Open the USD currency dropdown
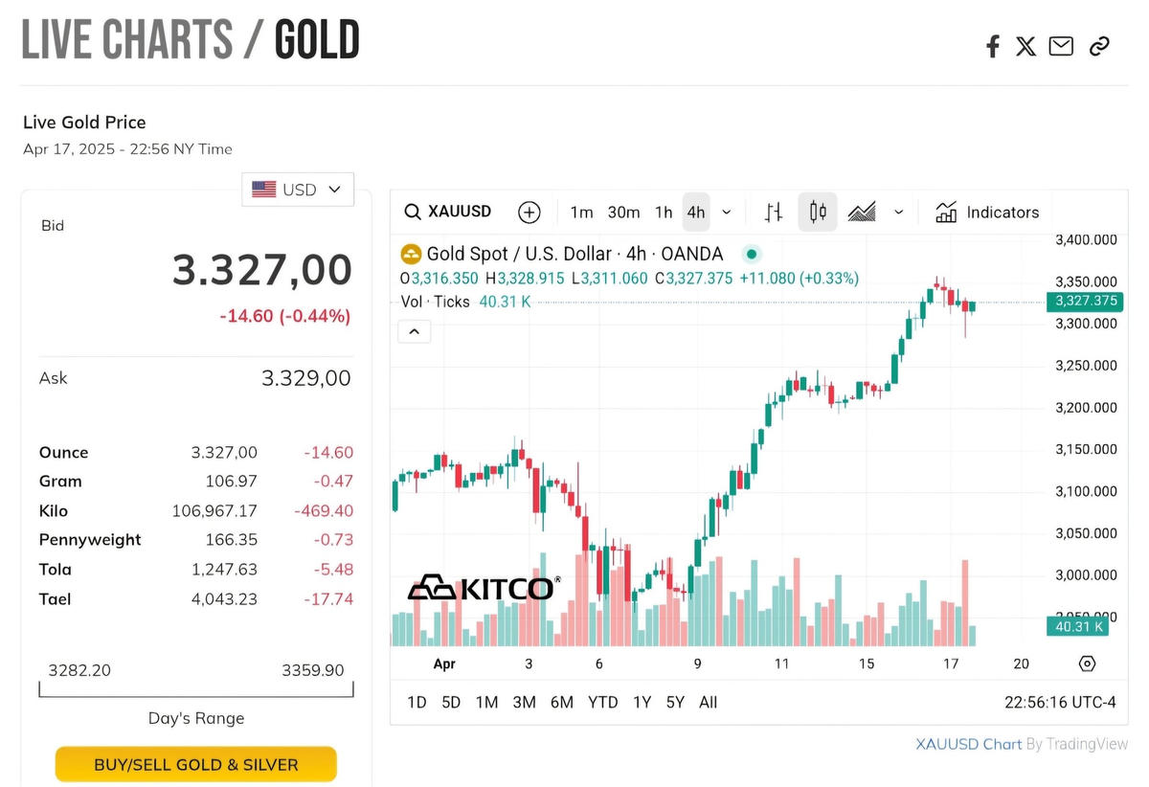This screenshot has width=1149, height=787. click(x=298, y=190)
